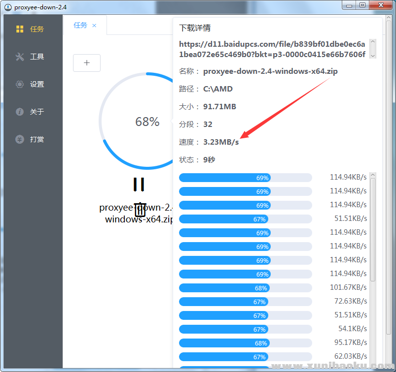Add a new task with plus button

tap(87, 63)
